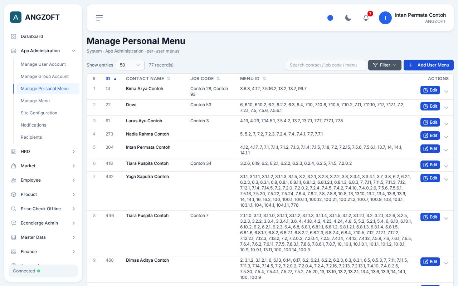Expand the Product sidebar section
Viewport: 458px width, 286px height.
[43, 194]
